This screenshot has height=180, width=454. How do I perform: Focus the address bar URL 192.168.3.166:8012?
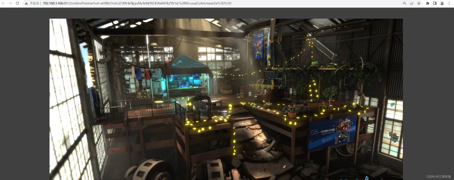coord(137,3)
